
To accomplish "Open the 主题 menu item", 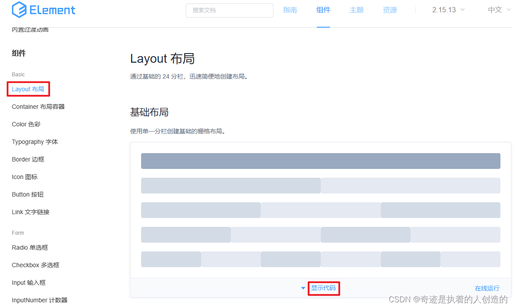I will 356,10.
